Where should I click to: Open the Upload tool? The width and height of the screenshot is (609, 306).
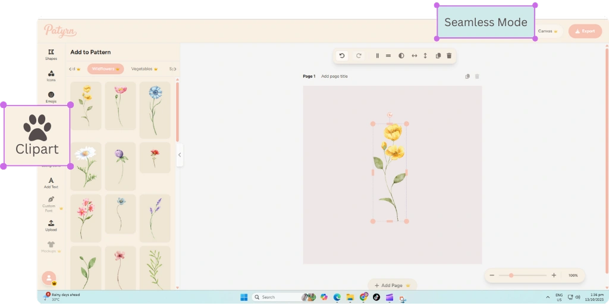(x=51, y=225)
